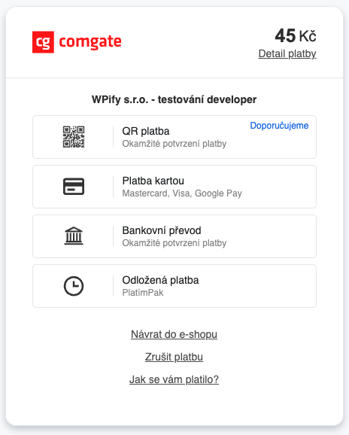Click the comgate wordmark text
Image resolution: width=349 pixels, height=435 pixels.
coord(90,42)
